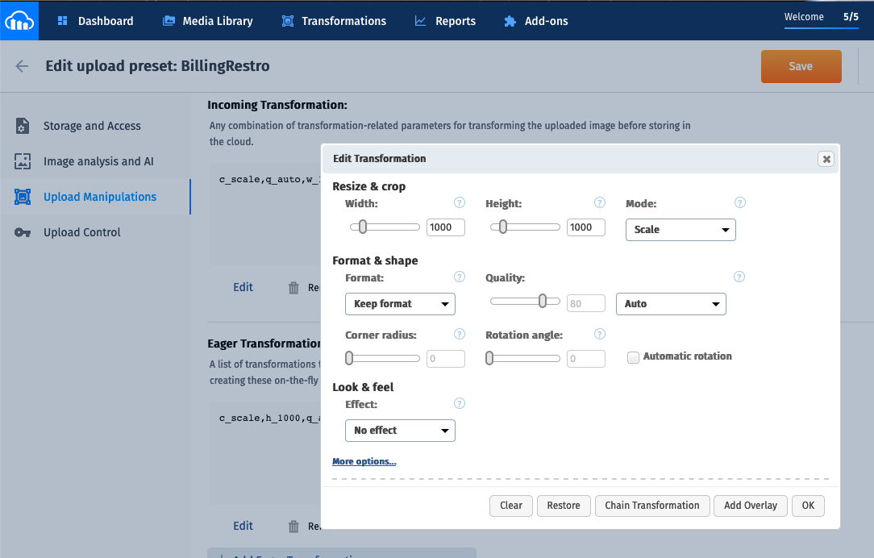Click the Storage and Access file icon

(x=22, y=126)
